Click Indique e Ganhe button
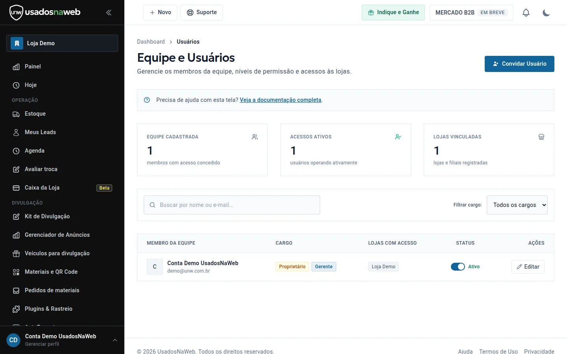This screenshot has width=567, height=354. tap(393, 13)
